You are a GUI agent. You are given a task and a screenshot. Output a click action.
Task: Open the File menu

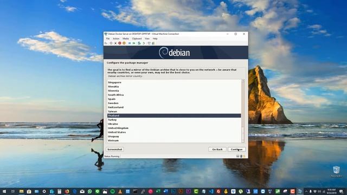tap(108, 38)
